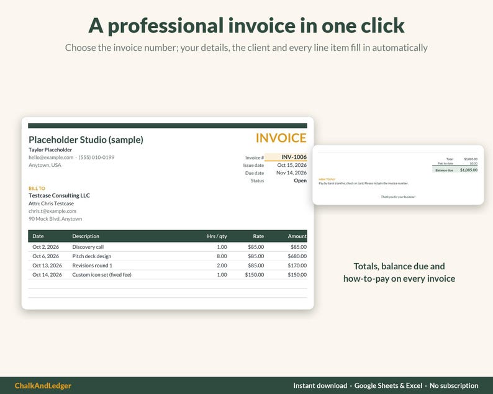The image size is (493, 394).
Task: Click the "$680.00" amount cell
Action: (297, 256)
